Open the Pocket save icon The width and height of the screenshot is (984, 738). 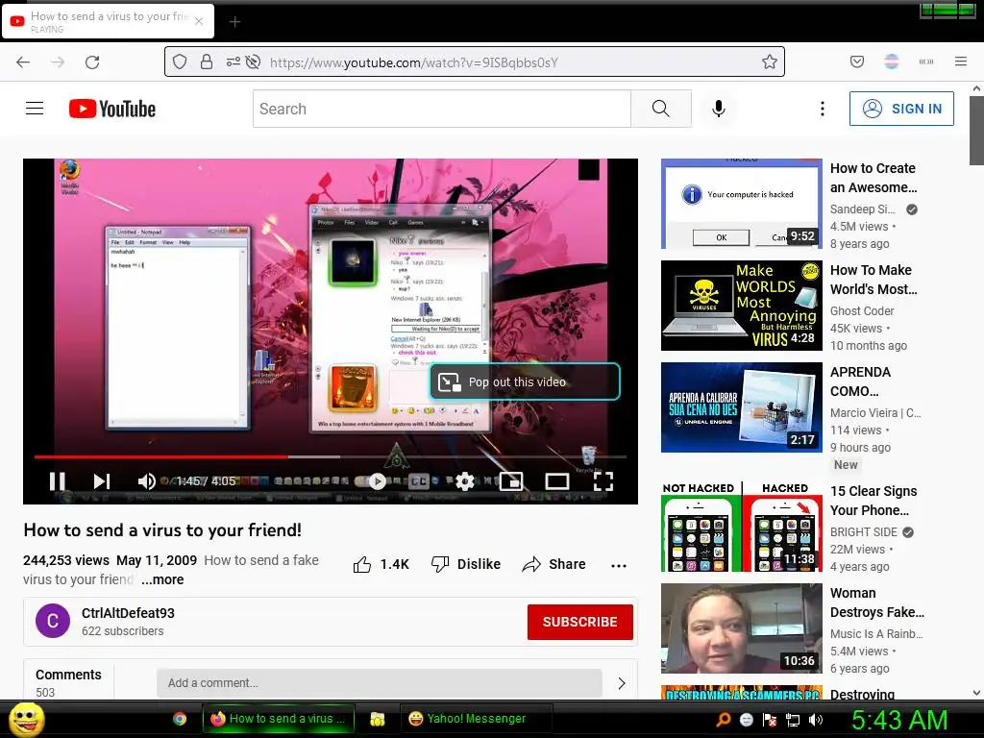(856, 61)
